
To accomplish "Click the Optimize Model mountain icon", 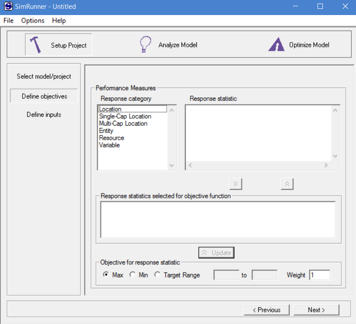I will point(276,44).
